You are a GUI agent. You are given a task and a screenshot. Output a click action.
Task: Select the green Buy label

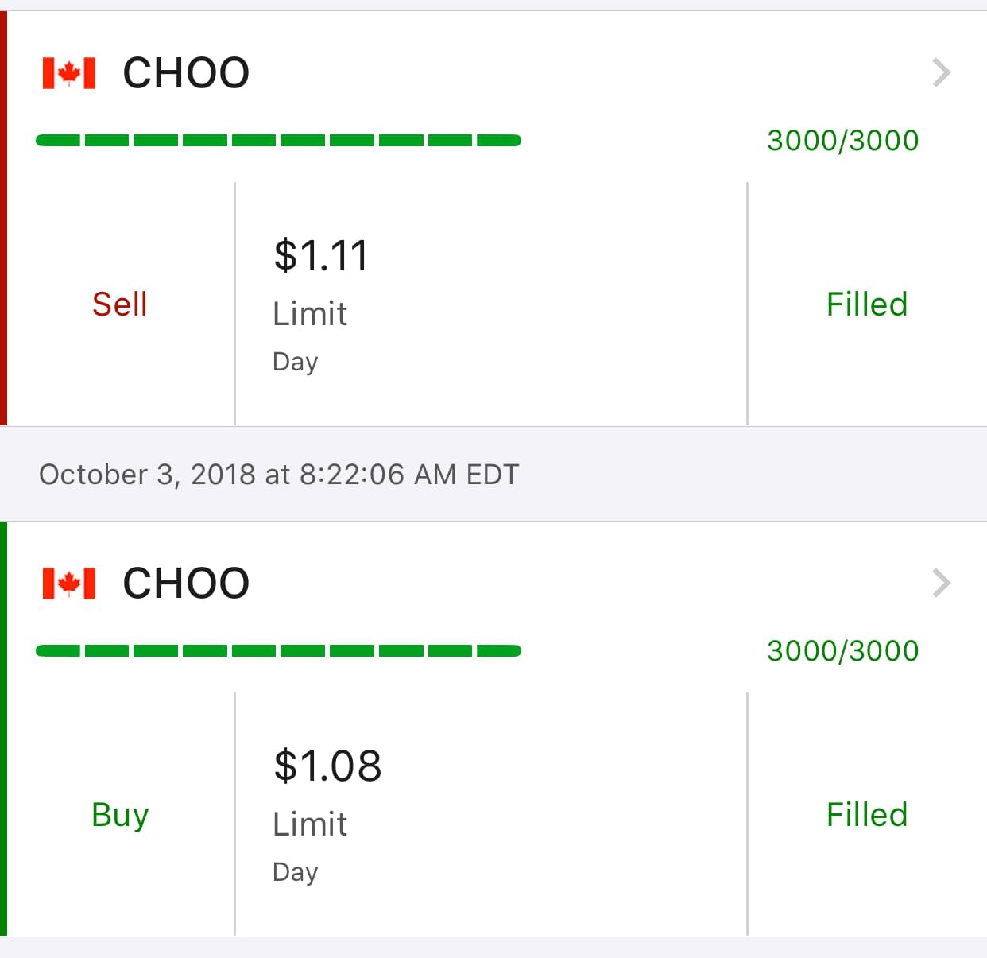[x=120, y=815]
